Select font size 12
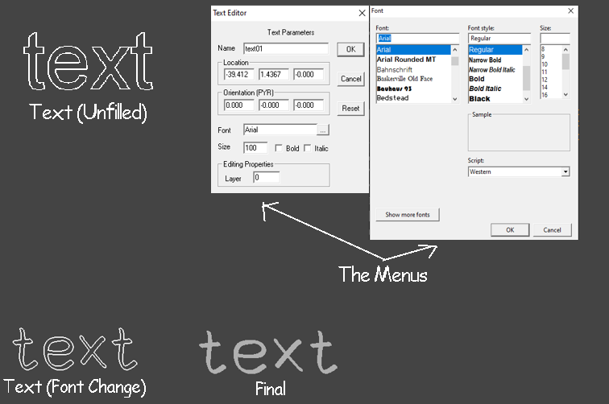This screenshot has width=609, height=404. coord(545,80)
